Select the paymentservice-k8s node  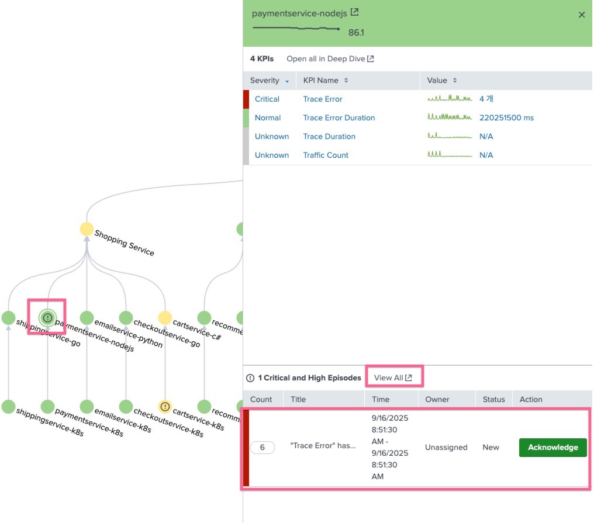point(47,406)
